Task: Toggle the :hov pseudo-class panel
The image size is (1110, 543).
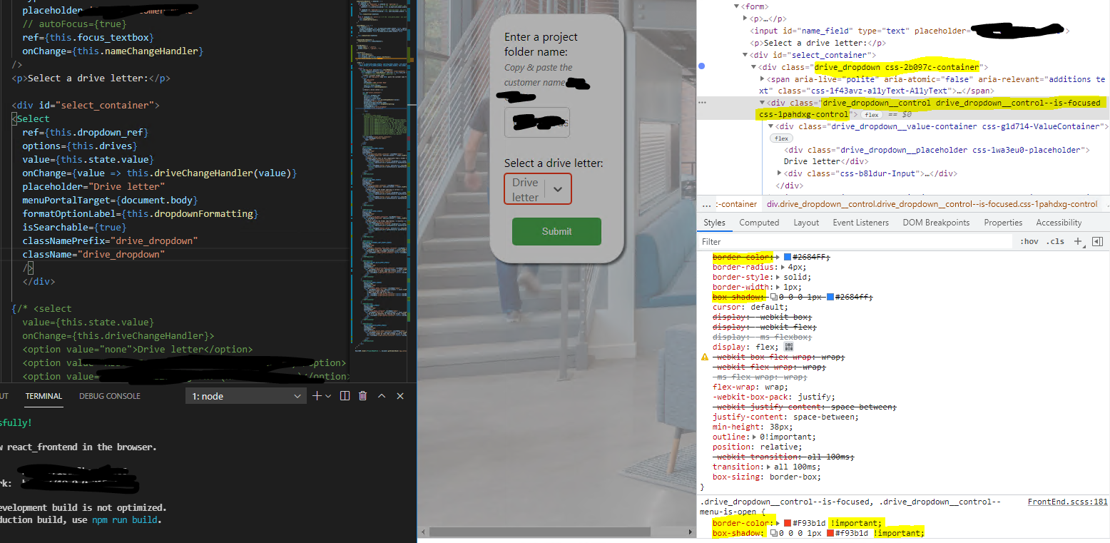Action: tap(1029, 241)
